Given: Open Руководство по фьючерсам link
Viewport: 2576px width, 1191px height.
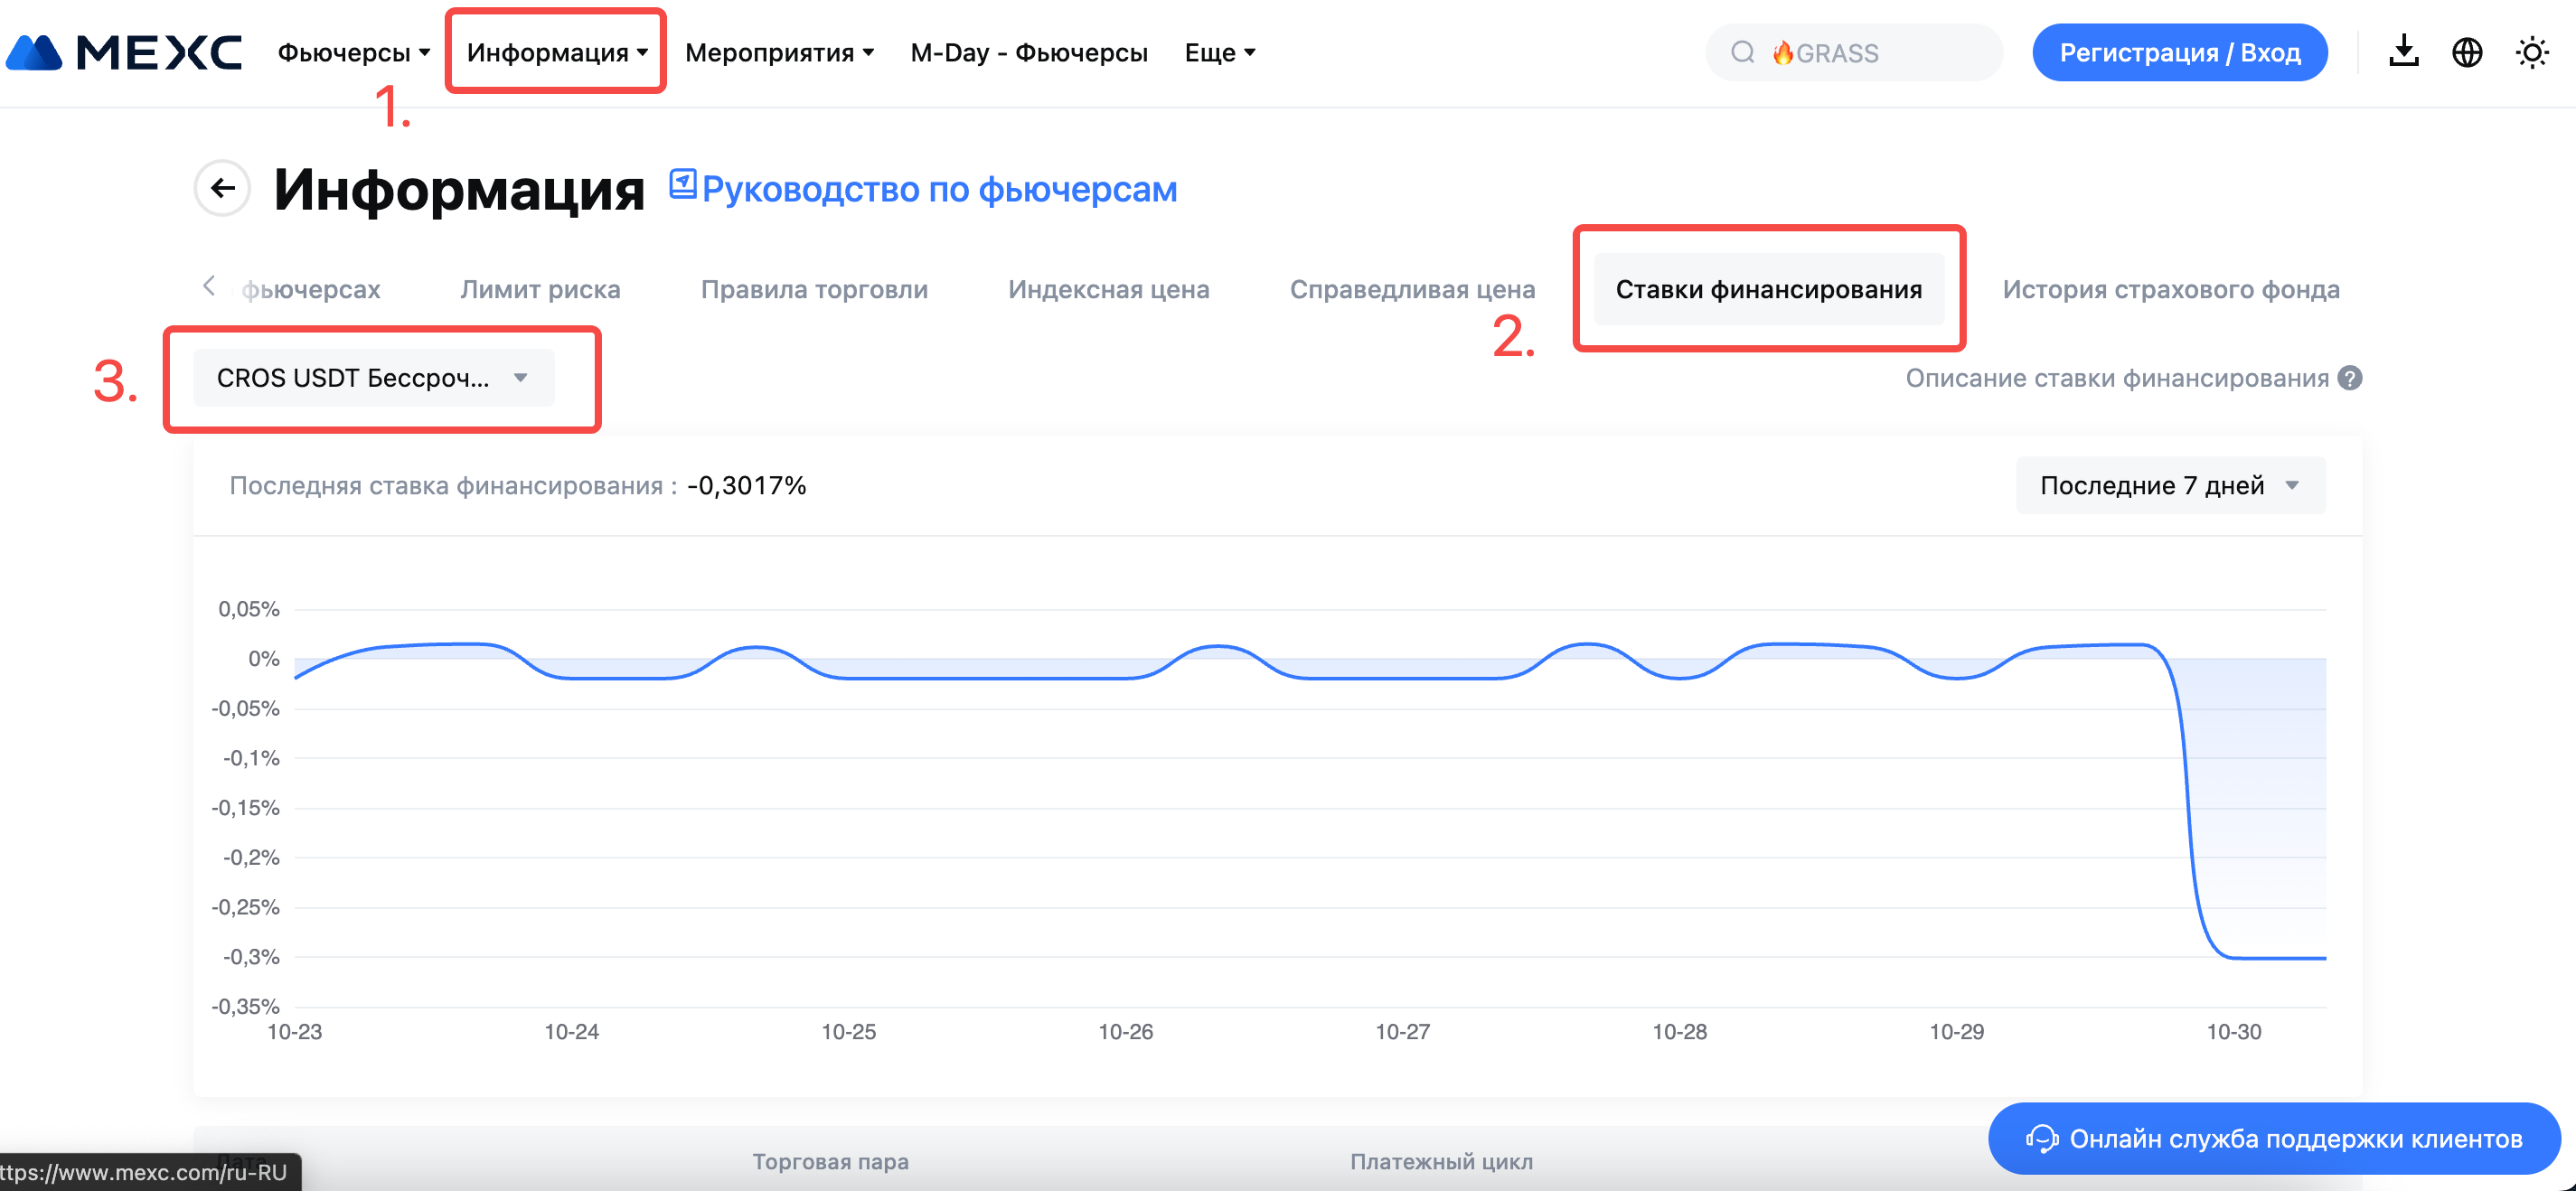Looking at the screenshot, I should tap(939, 189).
